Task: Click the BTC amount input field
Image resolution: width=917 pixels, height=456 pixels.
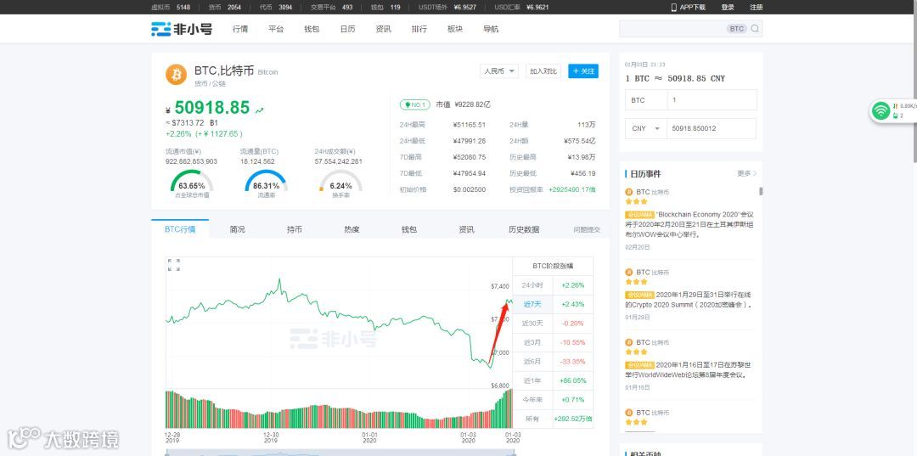Action: click(712, 100)
